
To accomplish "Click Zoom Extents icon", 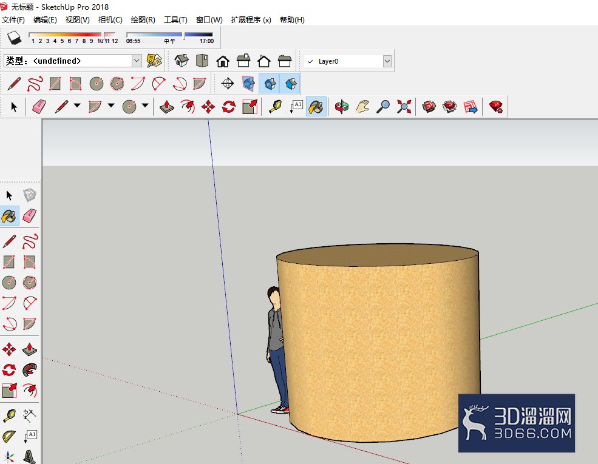I will (x=404, y=107).
